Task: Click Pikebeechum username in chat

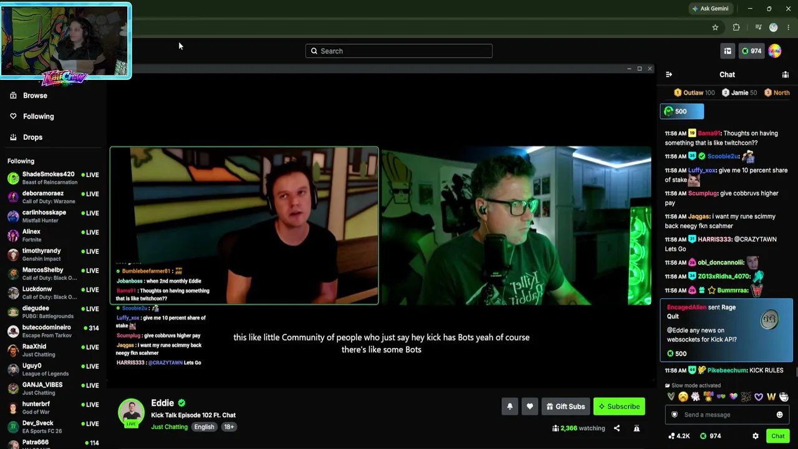Action: pyautogui.click(x=727, y=370)
